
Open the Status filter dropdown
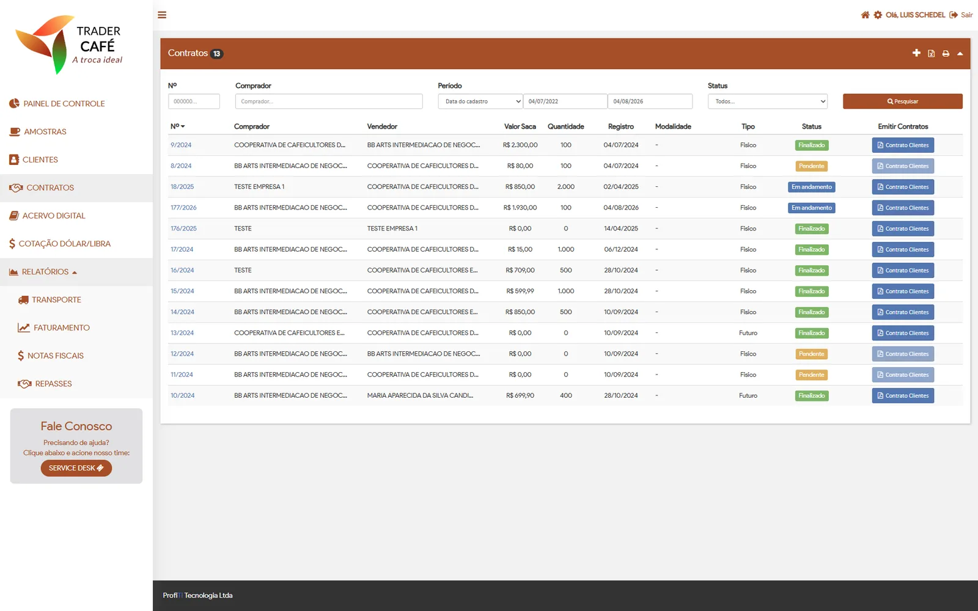click(768, 101)
